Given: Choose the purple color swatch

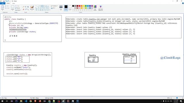Looking at the screenshot, I should point(92,6).
